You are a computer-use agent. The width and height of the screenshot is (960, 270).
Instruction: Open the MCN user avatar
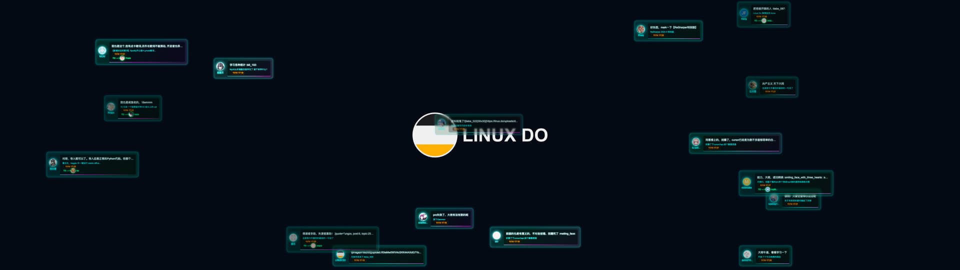click(102, 50)
